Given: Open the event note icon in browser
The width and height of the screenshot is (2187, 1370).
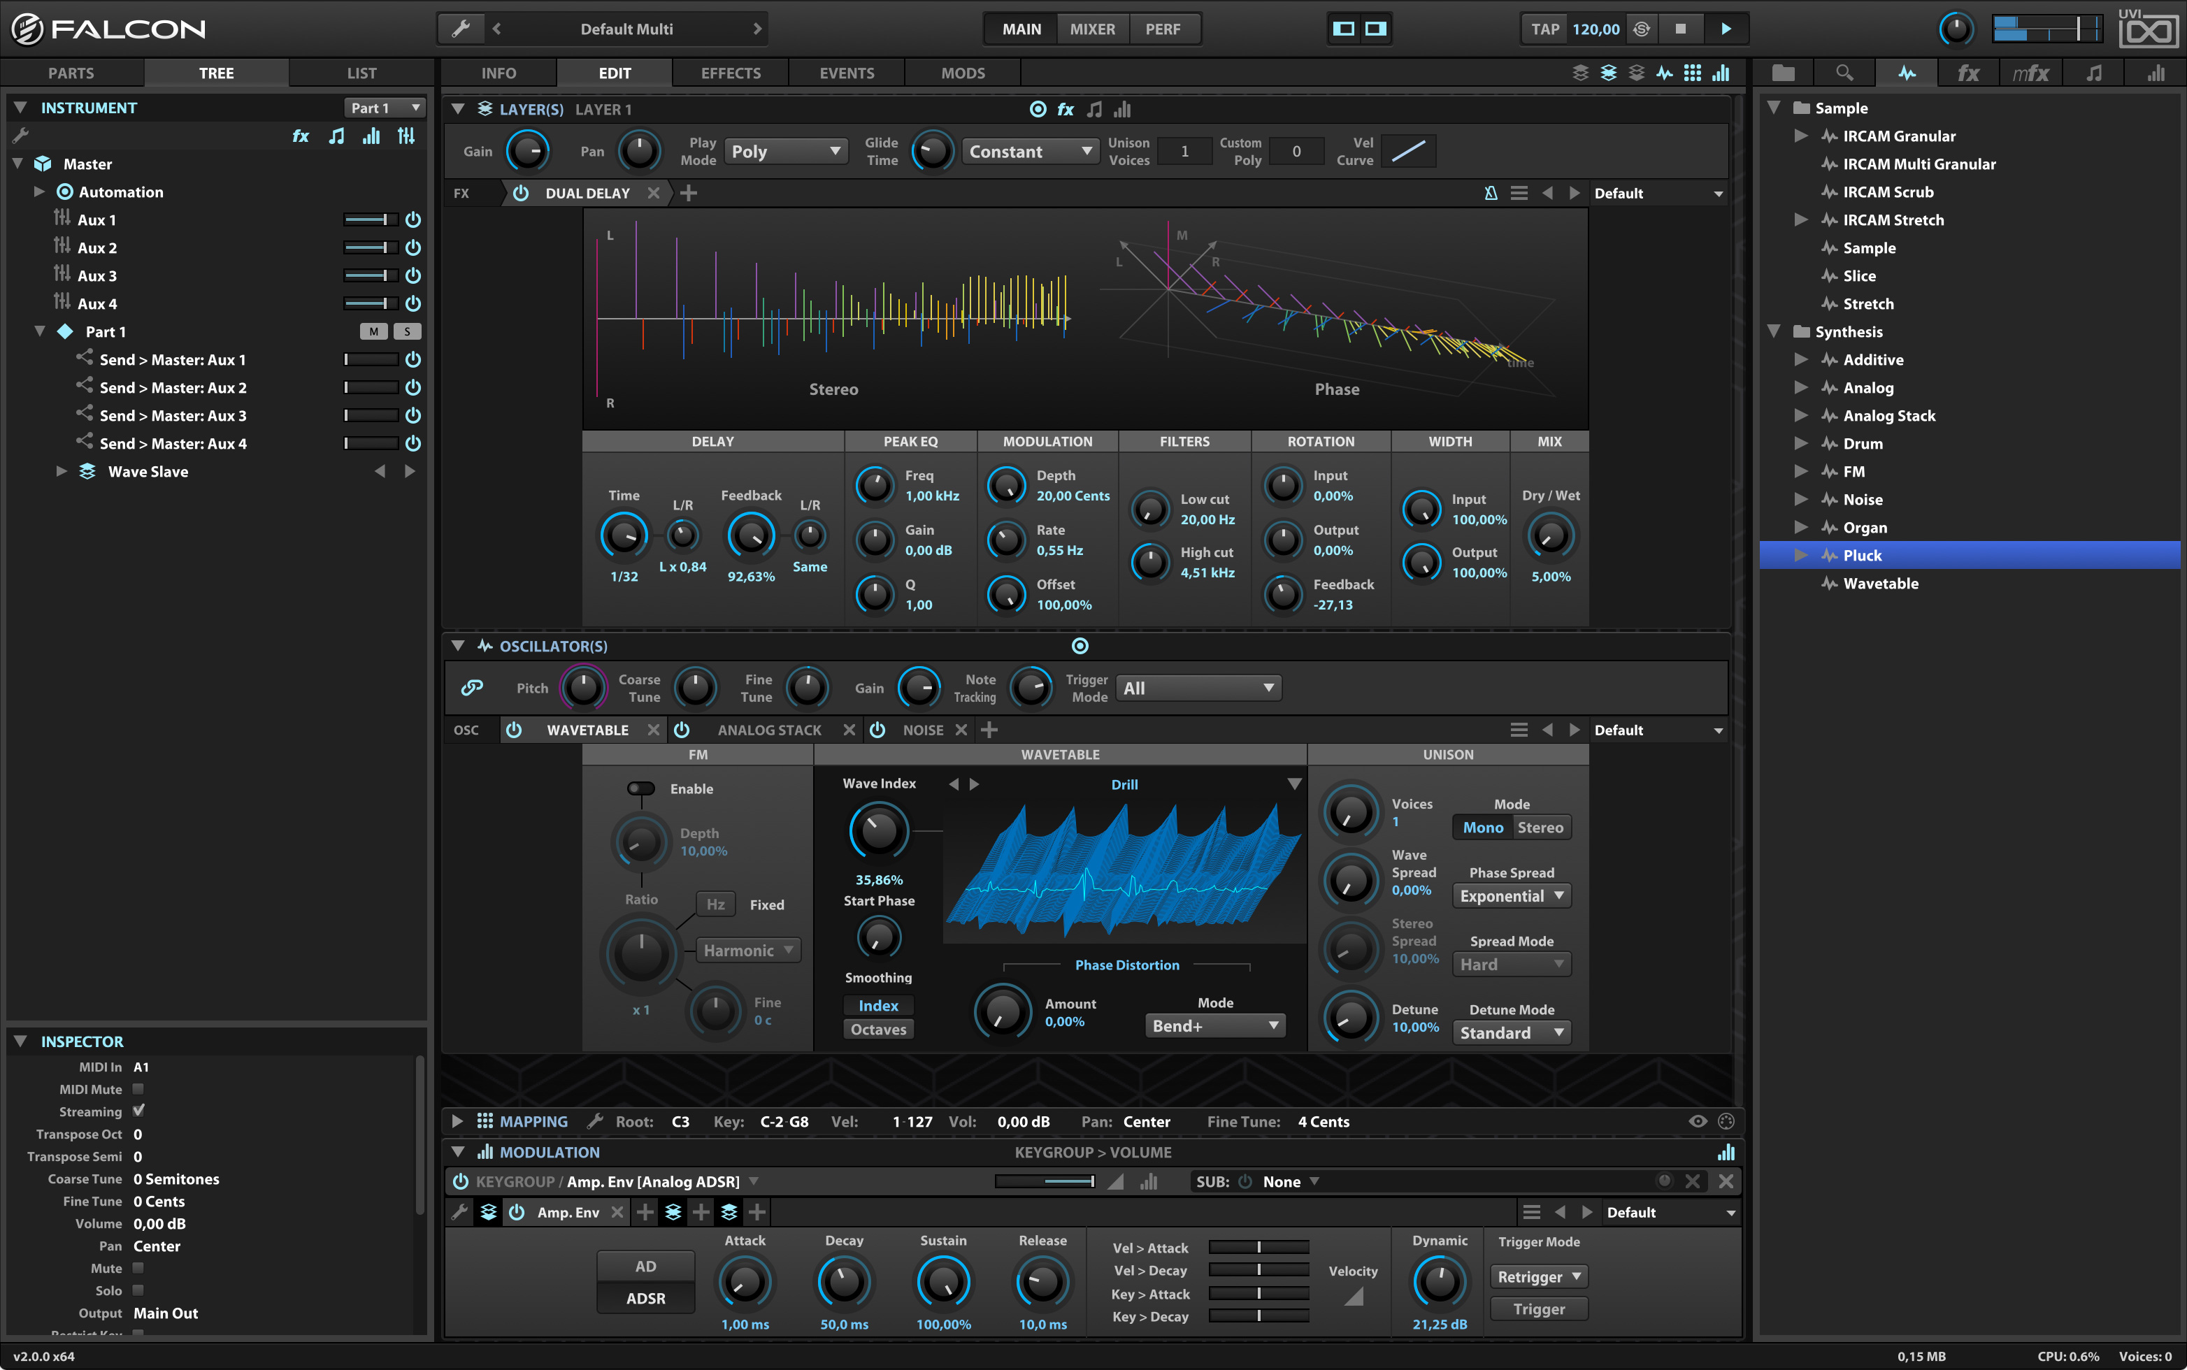Looking at the screenshot, I should 2093,73.
